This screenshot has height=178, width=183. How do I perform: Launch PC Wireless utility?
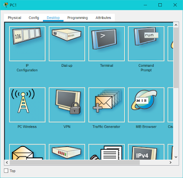pyautogui.click(x=27, y=105)
